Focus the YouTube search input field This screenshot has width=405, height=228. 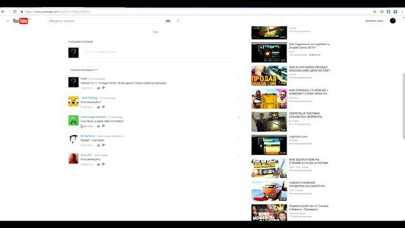(106, 21)
